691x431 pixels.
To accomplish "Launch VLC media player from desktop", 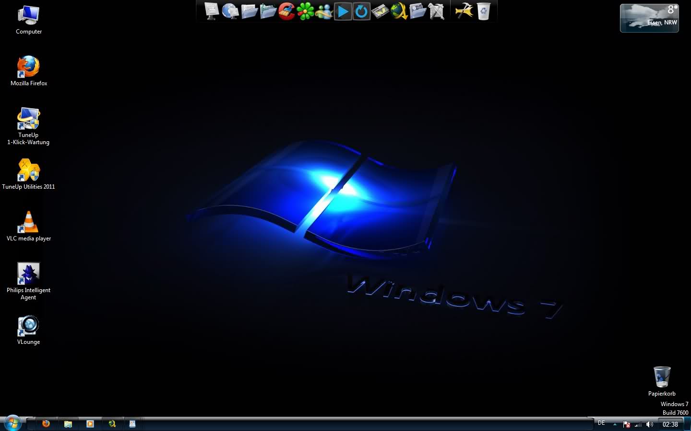I will click(x=28, y=222).
